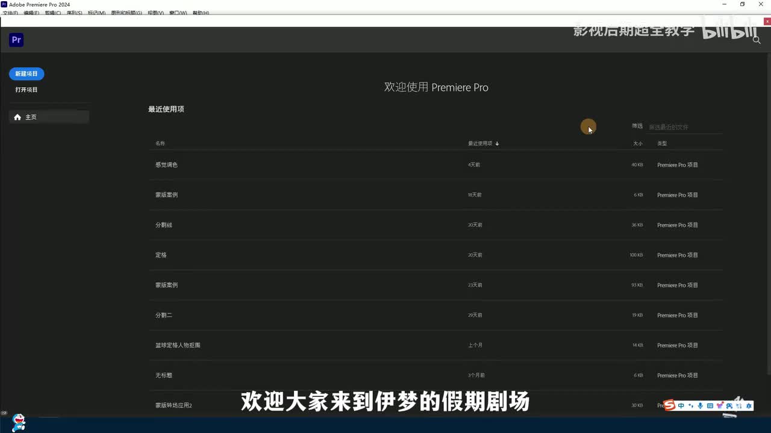The height and width of the screenshot is (433, 771).
Task: Open the 视图(V) menu
Action: [155, 13]
